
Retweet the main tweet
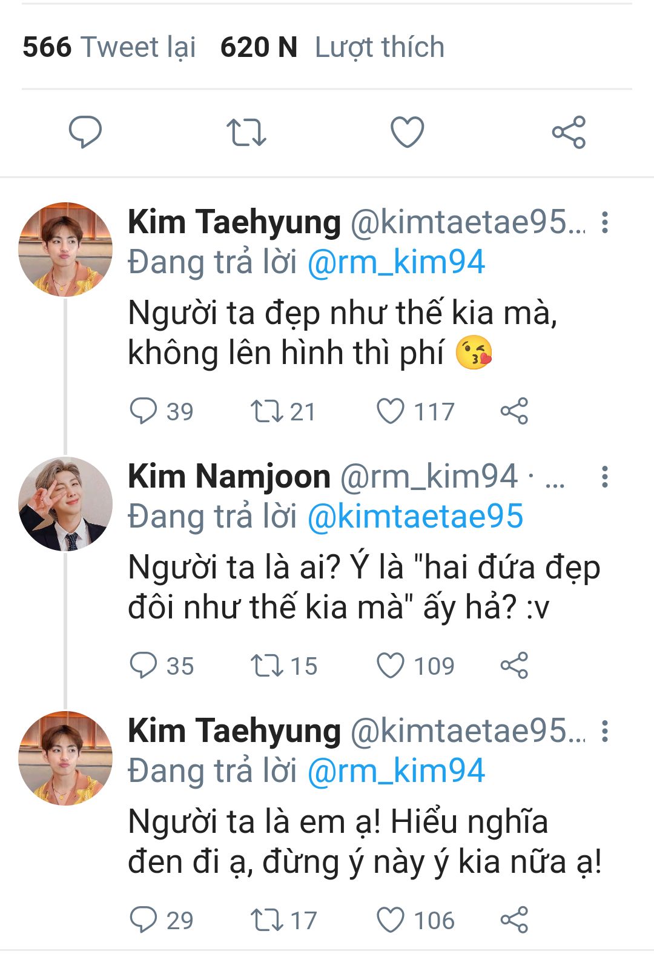246,132
